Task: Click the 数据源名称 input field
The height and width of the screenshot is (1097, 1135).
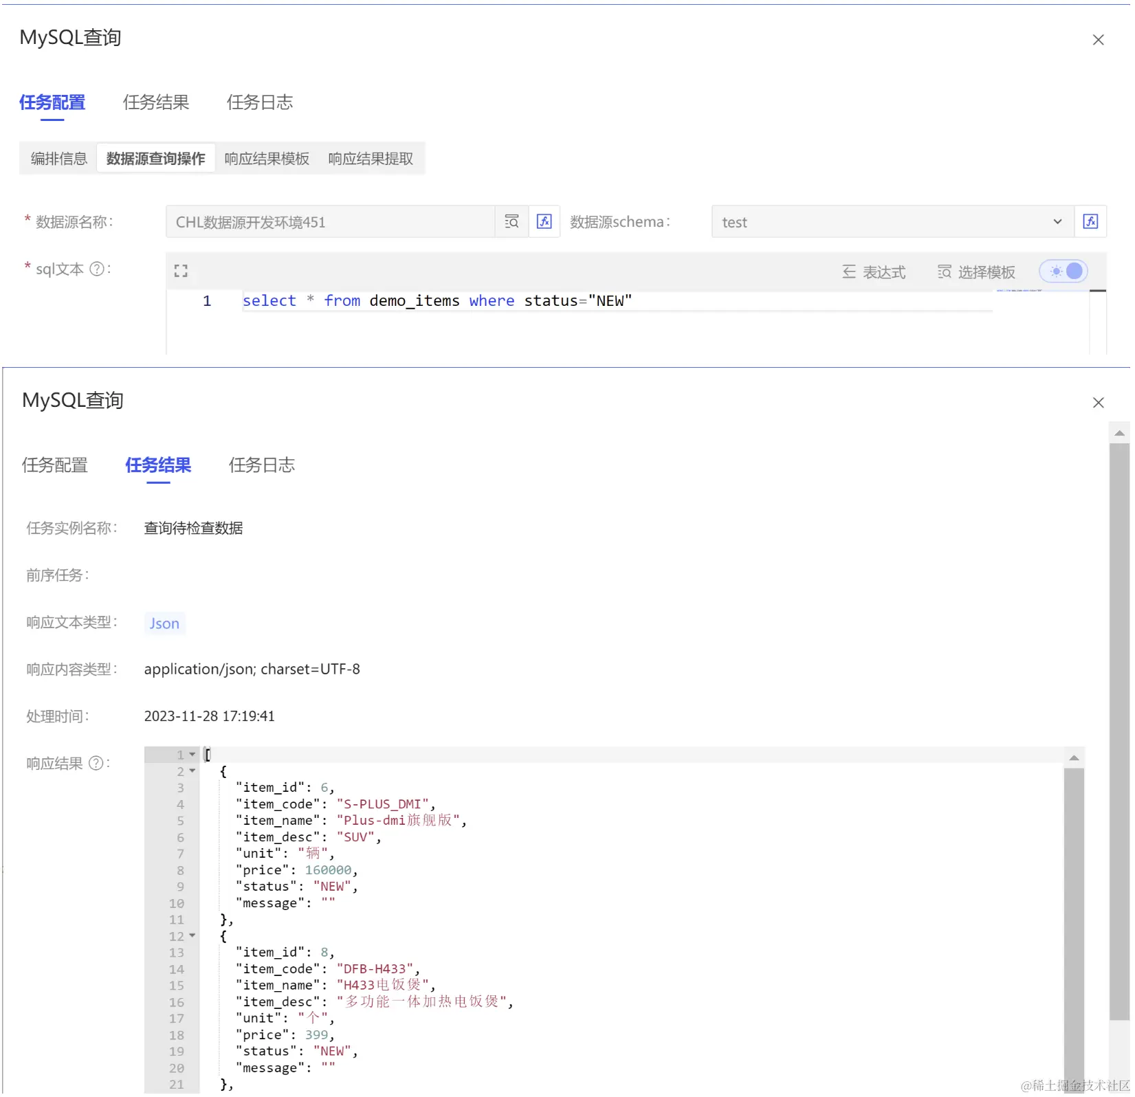Action: pyautogui.click(x=331, y=222)
